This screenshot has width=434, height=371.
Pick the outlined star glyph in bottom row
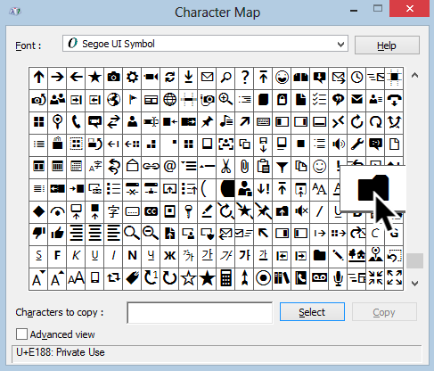point(188,278)
